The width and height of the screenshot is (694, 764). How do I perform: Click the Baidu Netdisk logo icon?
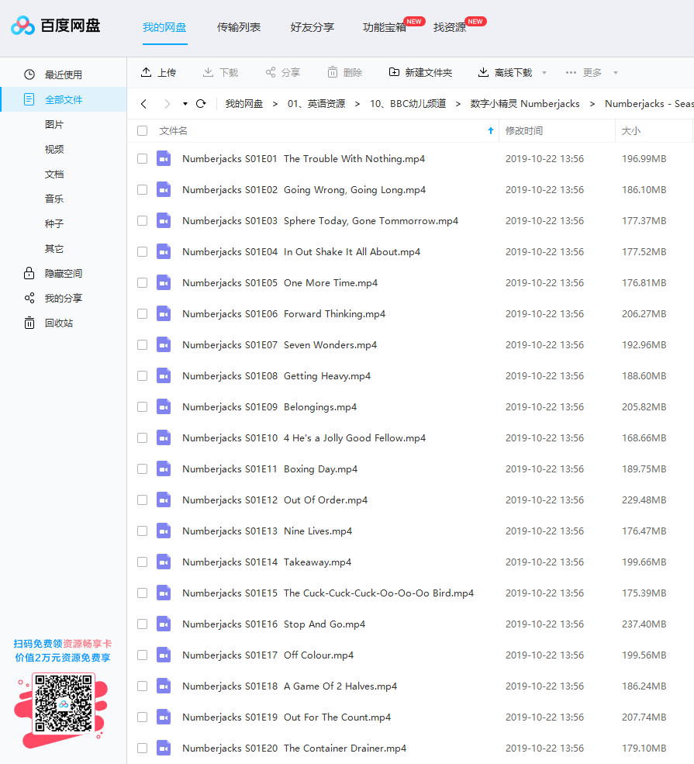click(x=22, y=26)
